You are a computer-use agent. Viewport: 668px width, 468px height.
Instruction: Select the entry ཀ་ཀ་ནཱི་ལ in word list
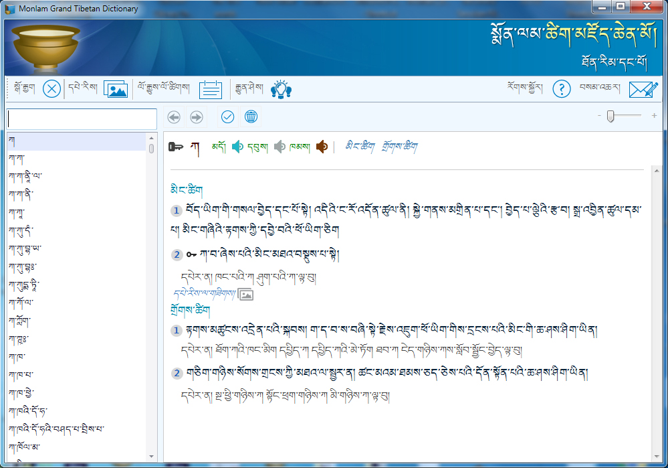tap(77, 177)
